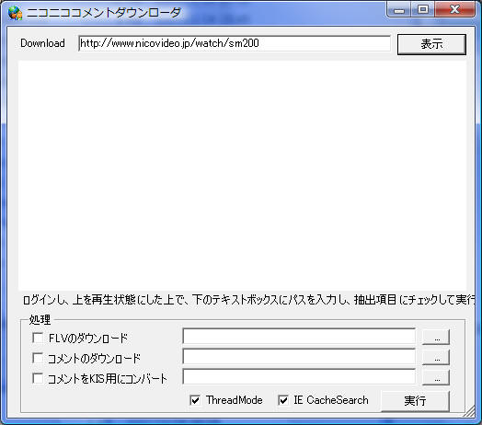
Task: Browse for the comment download path
Action: tap(436, 357)
